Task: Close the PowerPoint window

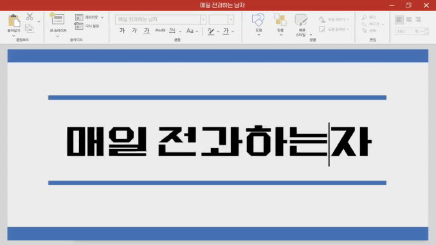Action: coord(426,5)
